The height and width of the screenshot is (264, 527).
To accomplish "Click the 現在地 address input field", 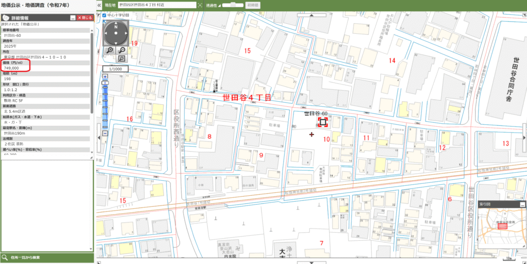I will point(156,5).
